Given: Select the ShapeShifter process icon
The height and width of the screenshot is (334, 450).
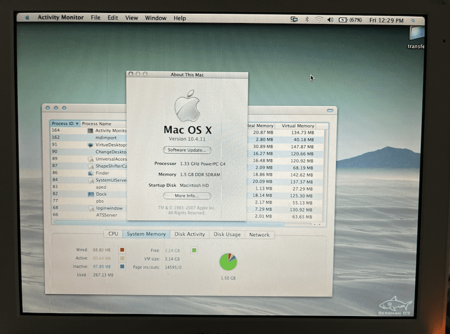Looking at the screenshot, I should tap(90, 166).
